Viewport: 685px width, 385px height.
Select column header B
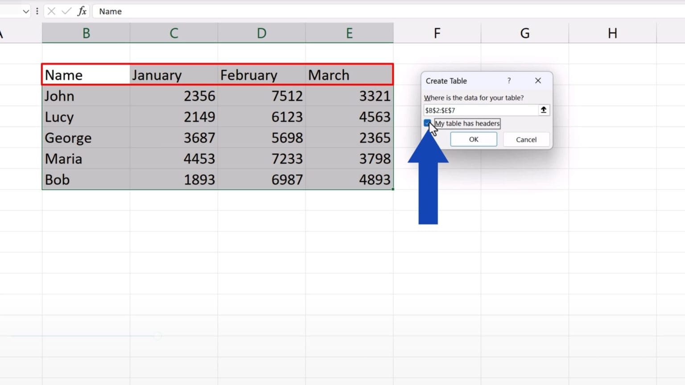pos(86,33)
